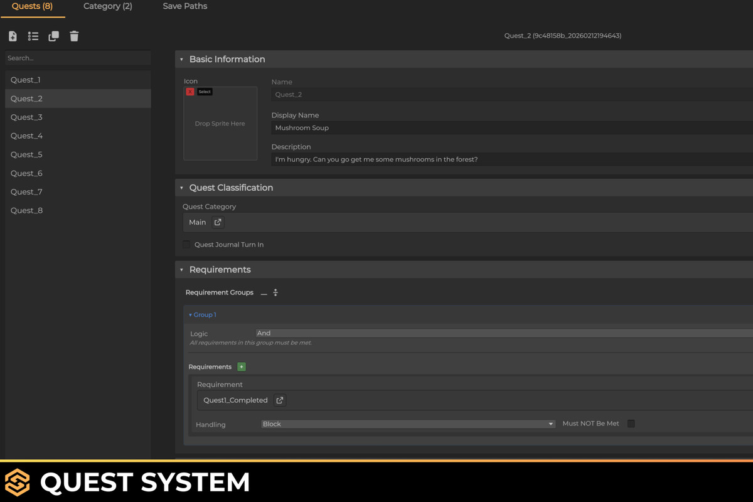Screen dimensions: 753x502
Task: Duplicate the selected quest
Action: pyautogui.click(x=53, y=36)
